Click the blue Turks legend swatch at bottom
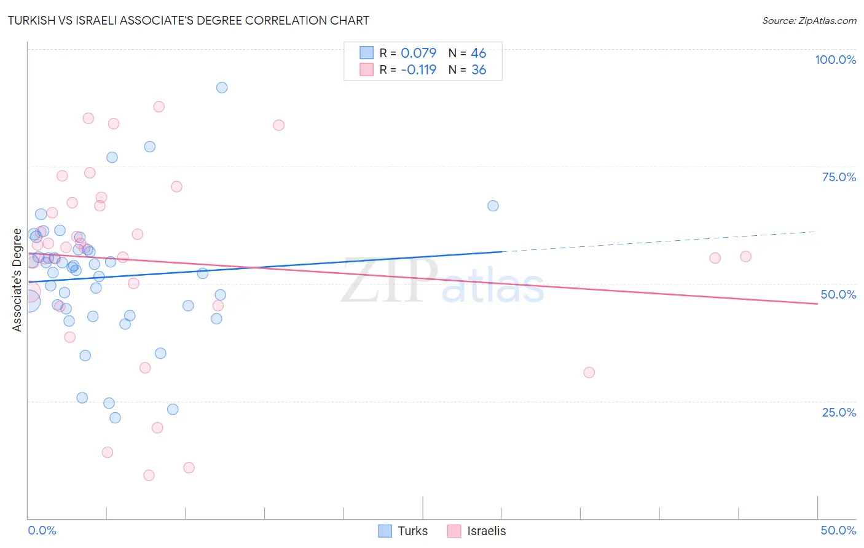Screen dimensions: 864x548 [385, 531]
